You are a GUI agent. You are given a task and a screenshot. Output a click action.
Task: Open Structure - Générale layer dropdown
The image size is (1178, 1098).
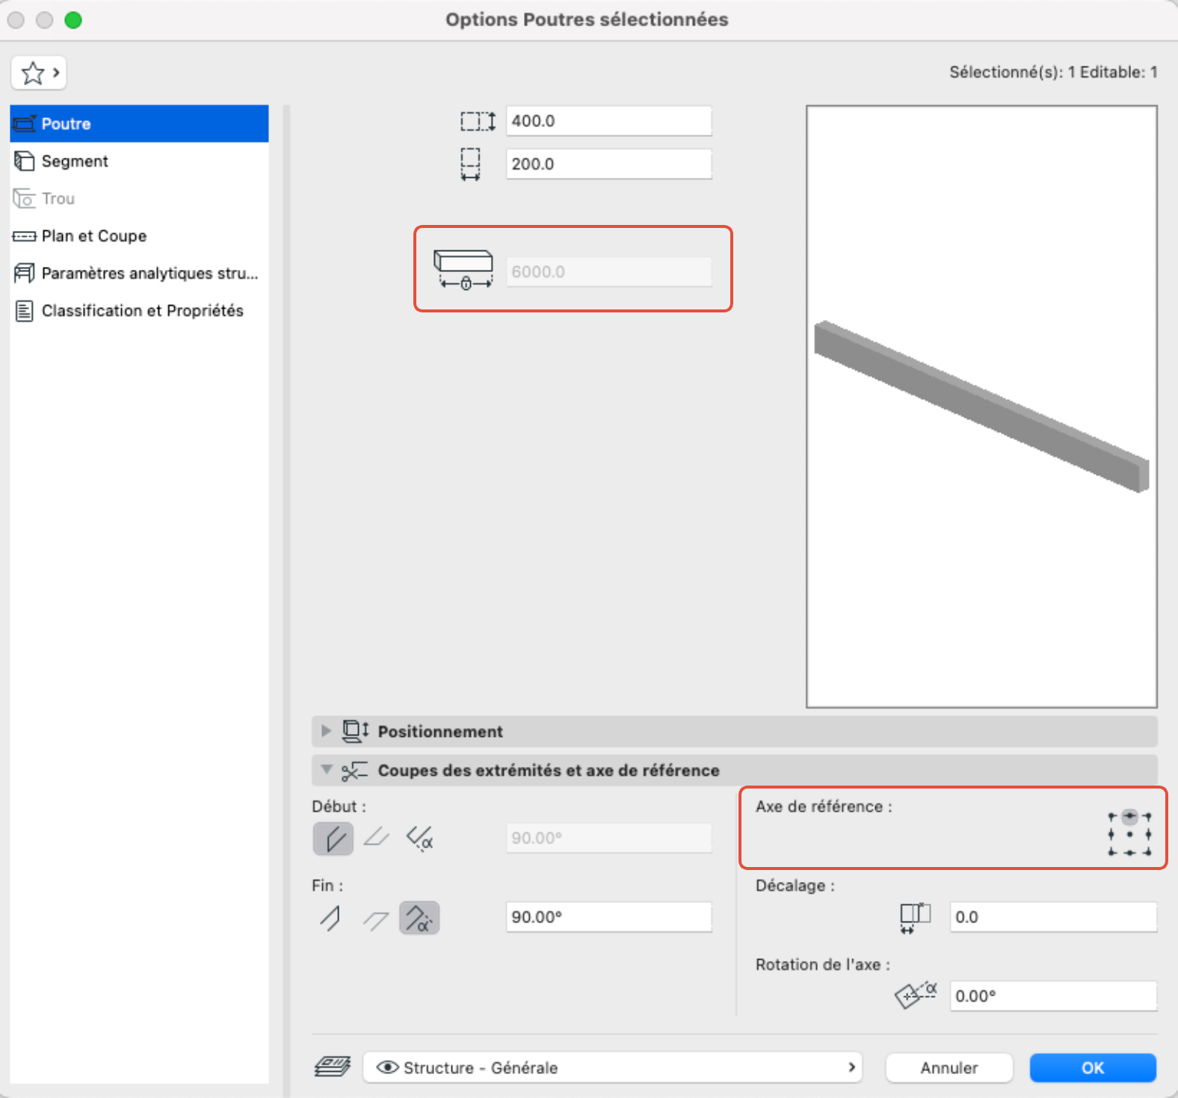click(x=612, y=1067)
